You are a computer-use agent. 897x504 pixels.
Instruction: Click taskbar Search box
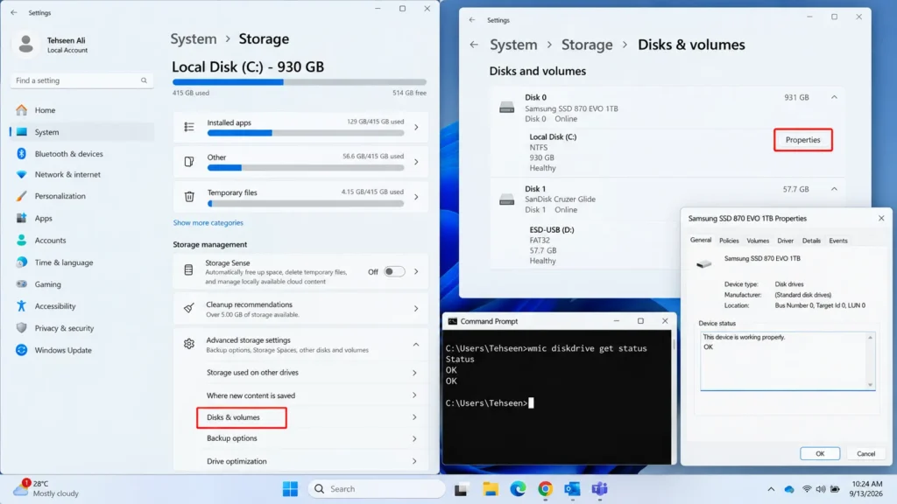click(377, 489)
